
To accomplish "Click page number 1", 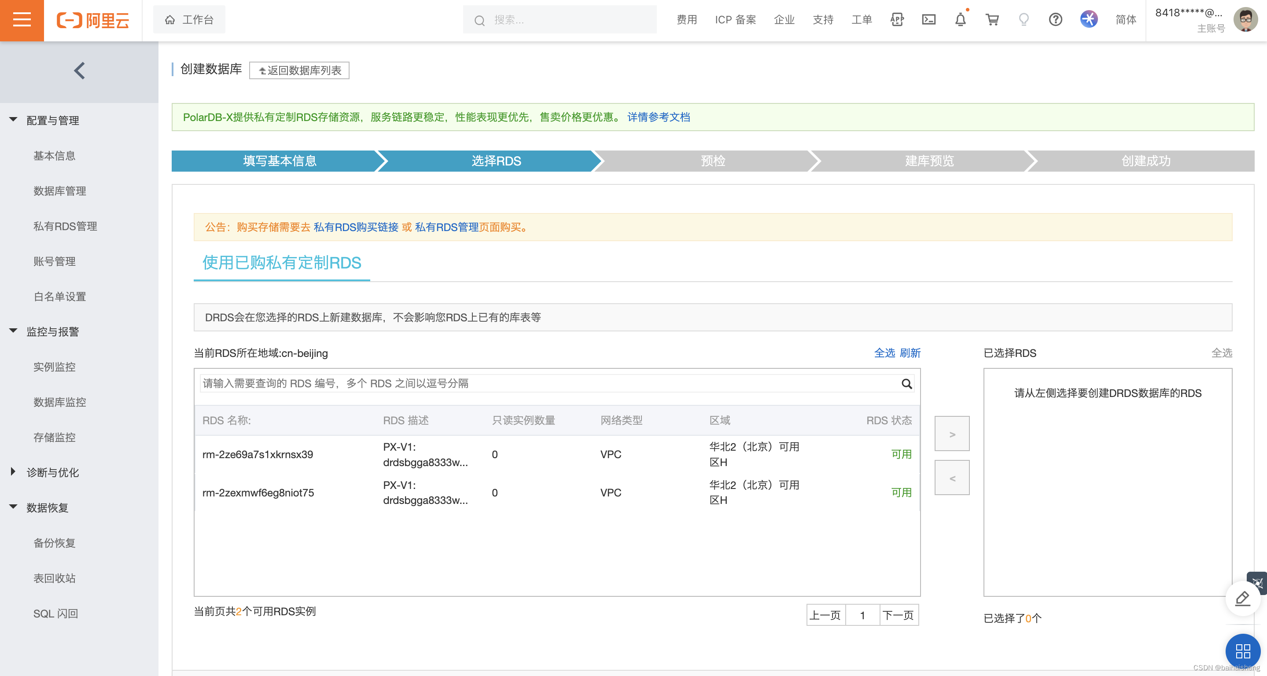I will click(x=862, y=615).
